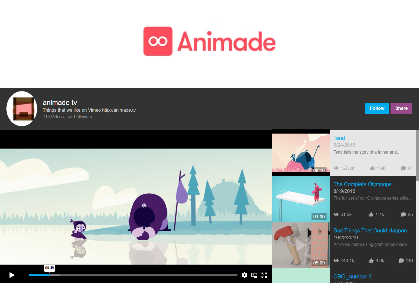Click the Bad Things date '10/22/2010'
The height and width of the screenshot is (283, 419).
tap(346, 238)
